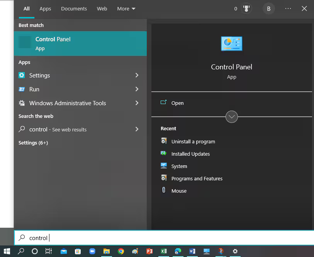Screen dimensions: 314x257
Task: Click the Start button on the taskbar
Action: [x=7, y=251]
